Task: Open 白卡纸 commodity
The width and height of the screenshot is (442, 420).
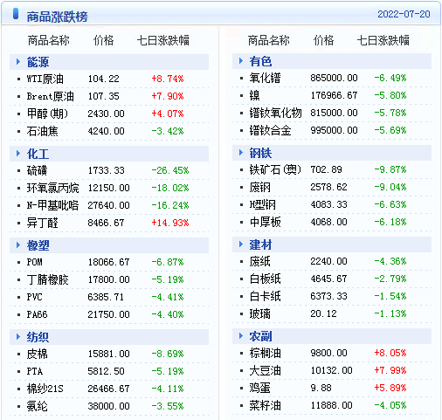Action: [x=265, y=296]
